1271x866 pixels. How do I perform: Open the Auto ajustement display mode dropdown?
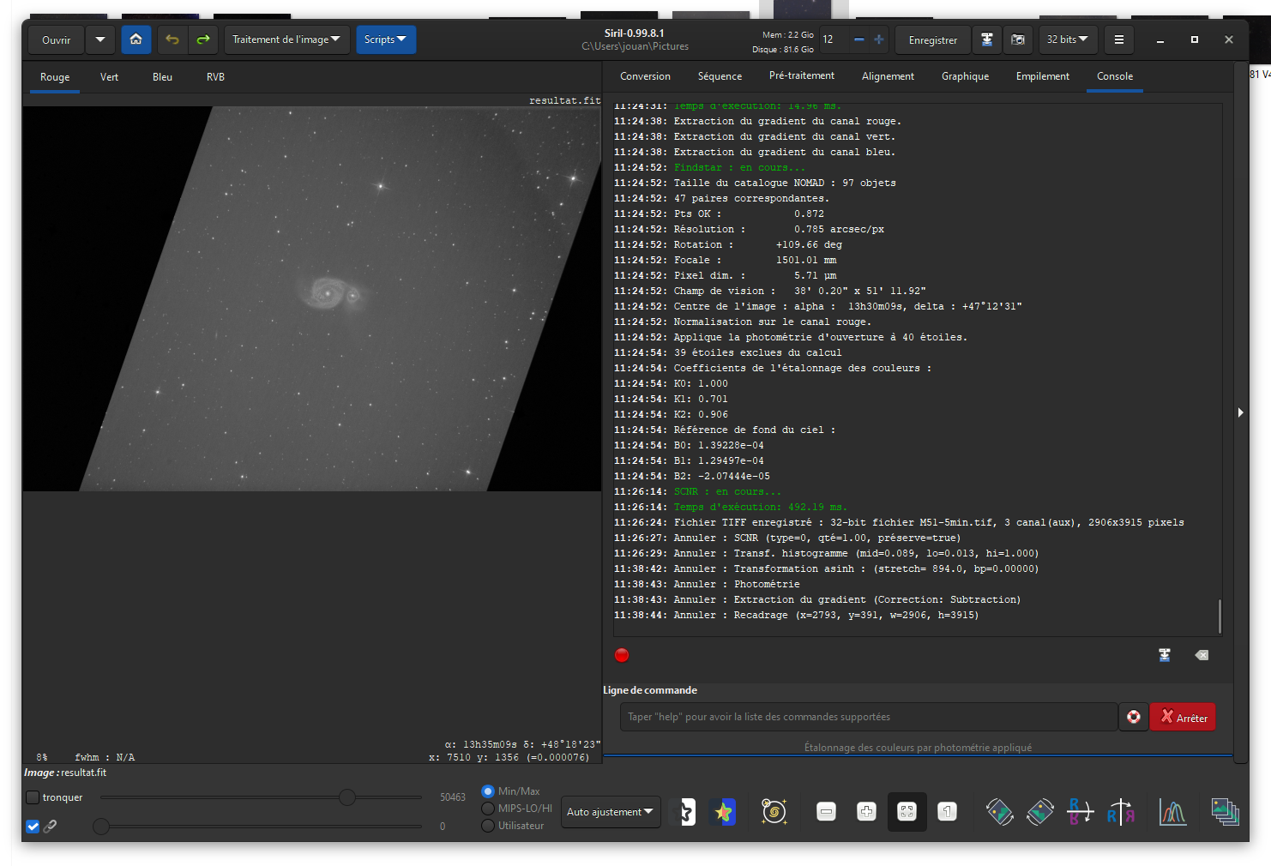[x=610, y=811]
